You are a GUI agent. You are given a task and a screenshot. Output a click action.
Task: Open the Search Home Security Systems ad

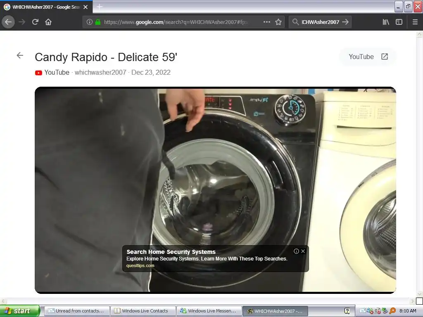[x=171, y=252]
